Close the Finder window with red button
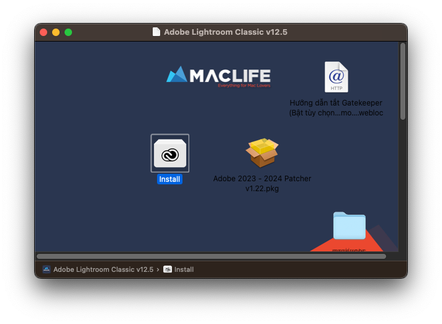Screen dimensions: 442x324 43,32
